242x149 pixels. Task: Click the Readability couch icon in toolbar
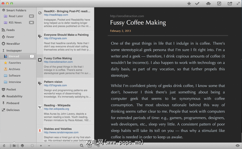(208, 4)
